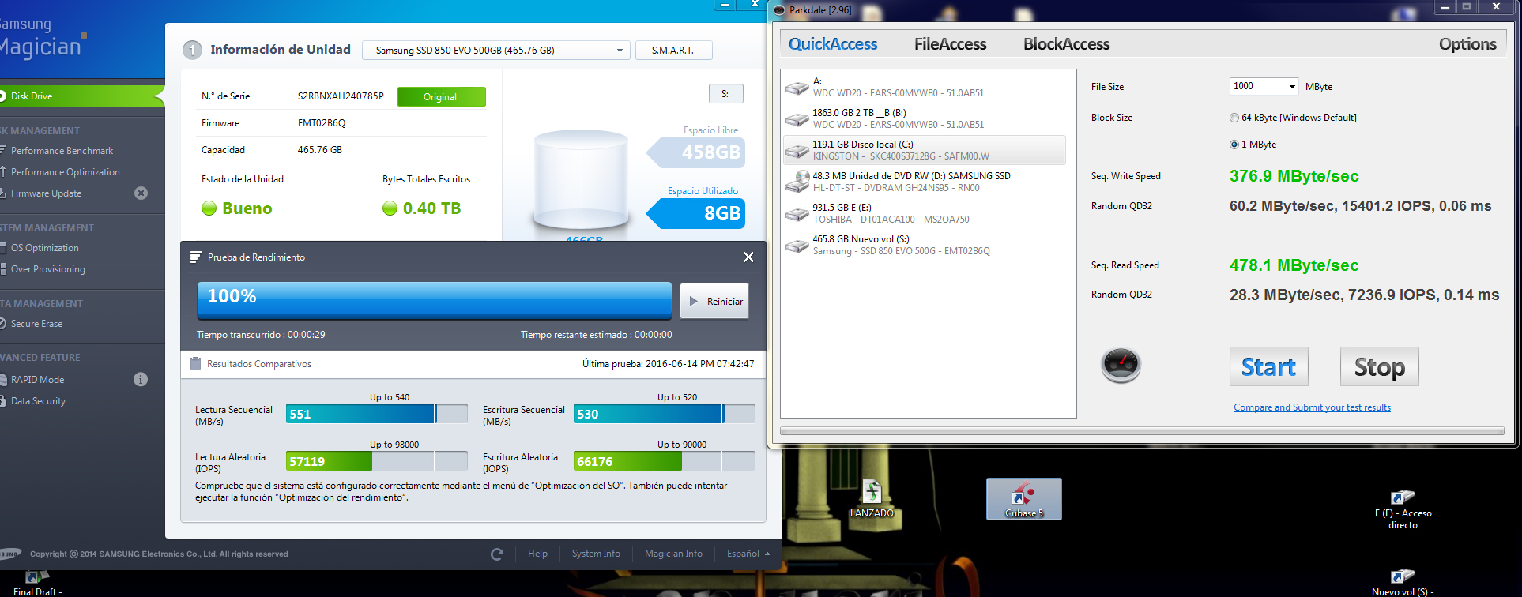Click the Start button in Parkdale
This screenshot has height=597, width=1522.
tap(1268, 366)
